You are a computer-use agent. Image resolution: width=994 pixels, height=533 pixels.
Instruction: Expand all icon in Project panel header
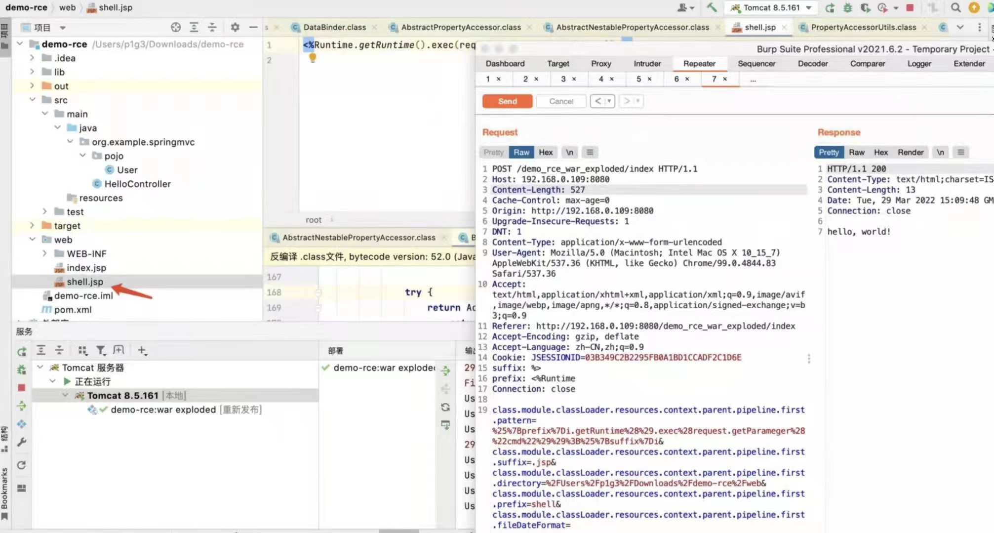pyautogui.click(x=194, y=27)
